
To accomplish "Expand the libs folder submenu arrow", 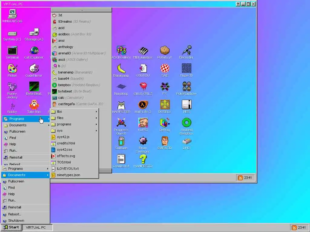I will click(x=96, y=112).
